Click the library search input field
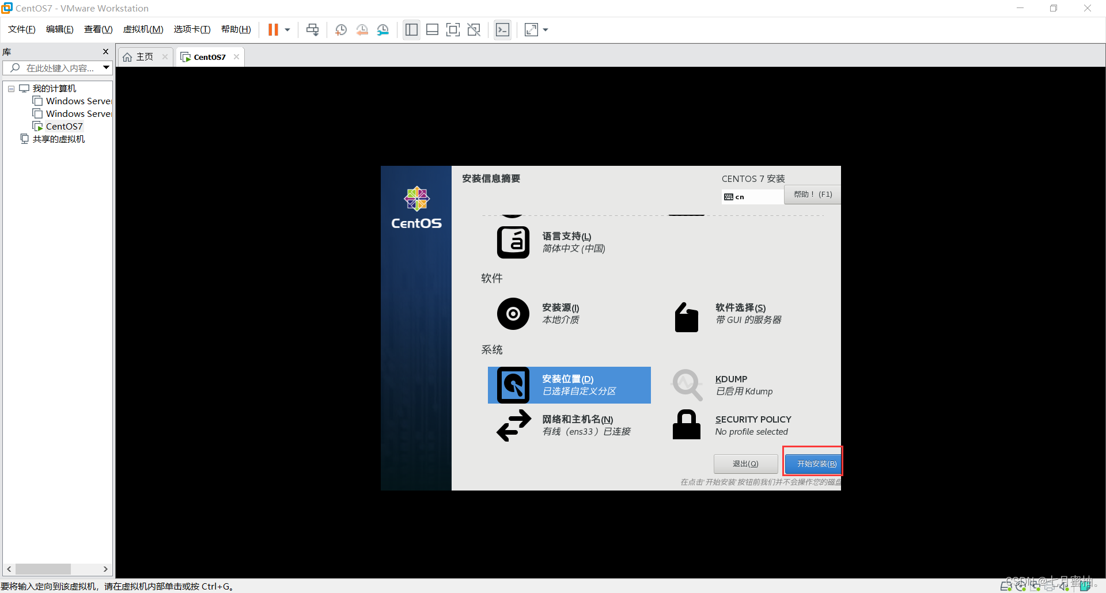This screenshot has width=1106, height=593. [x=52, y=68]
